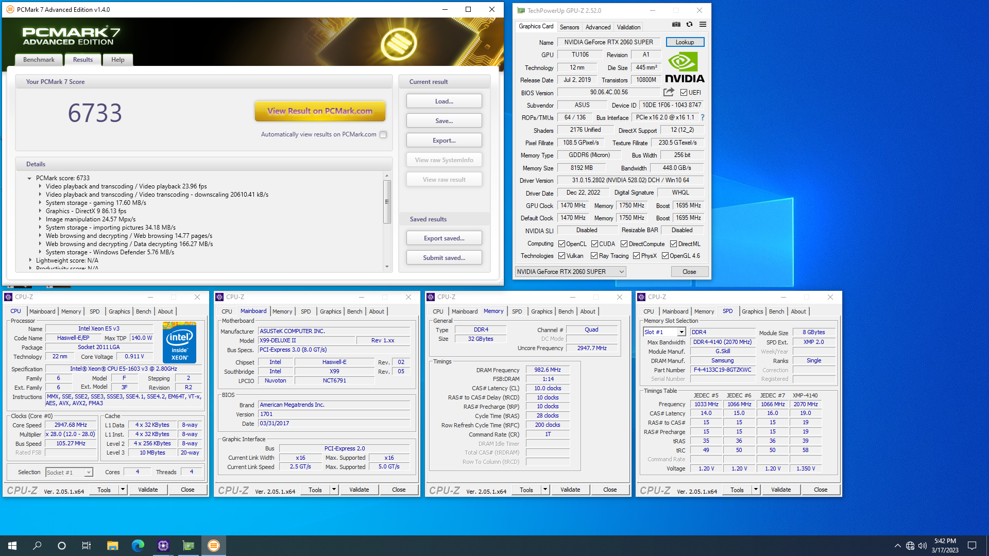Switch to GPU-Z taskbar icon
Viewport: 989px width, 556px height.
pos(189,546)
